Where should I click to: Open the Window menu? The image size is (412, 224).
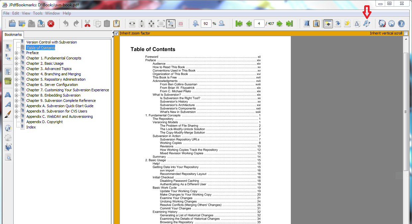[52, 13]
